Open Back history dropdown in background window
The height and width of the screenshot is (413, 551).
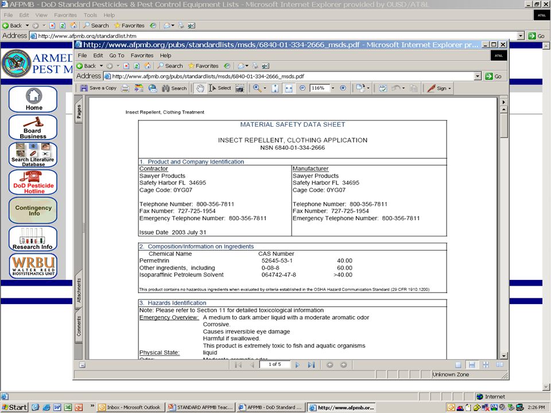click(27, 25)
